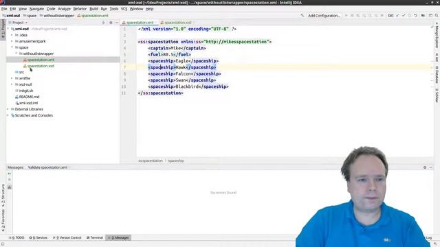The height and width of the screenshot is (247, 440).
Task: Open the Tools menu
Action: coord(113,9)
